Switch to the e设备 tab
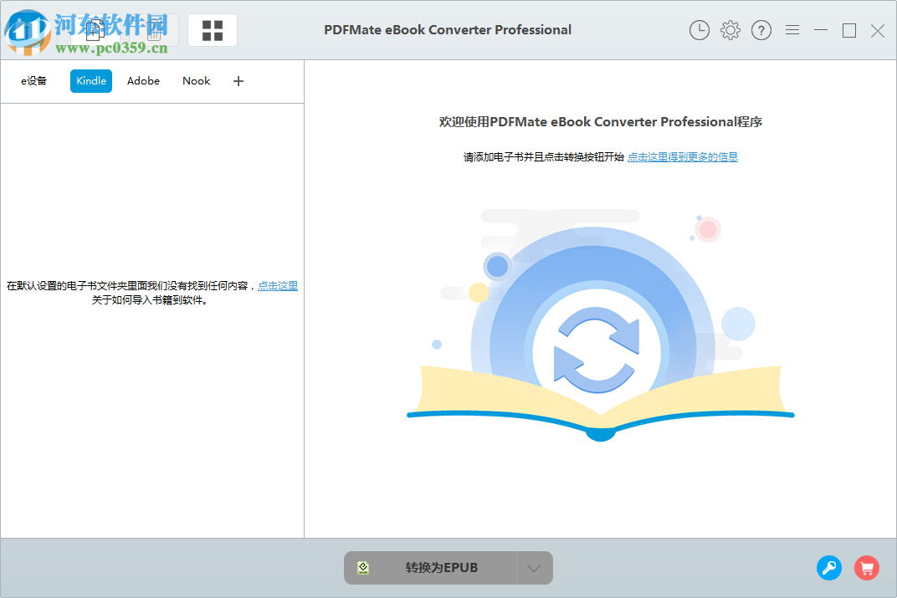 [x=33, y=80]
